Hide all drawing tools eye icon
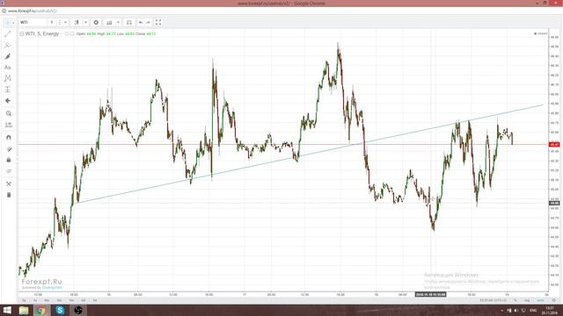This screenshot has width=563, height=316. click(x=9, y=171)
